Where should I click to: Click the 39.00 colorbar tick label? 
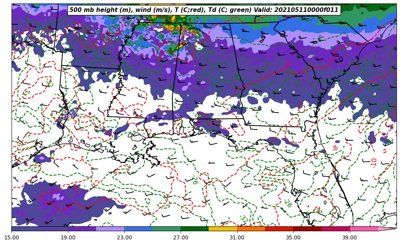[x=349, y=237]
